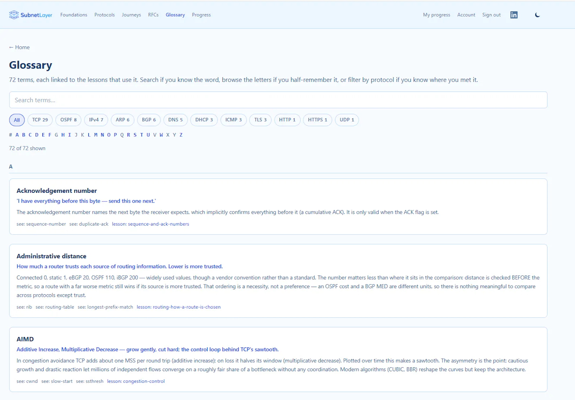Open see: longest-prefix-match reference
This screenshot has height=400, width=575.
click(x=105, y=307)
